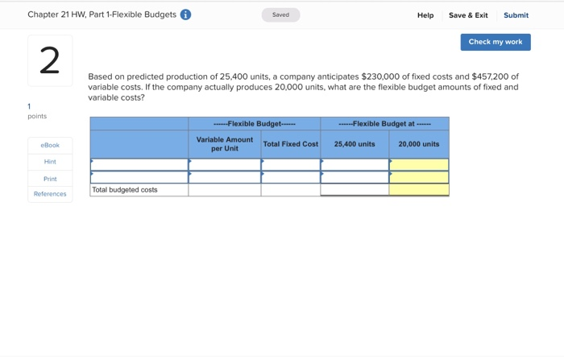Click the 25,400 units column header

point(355,144)
